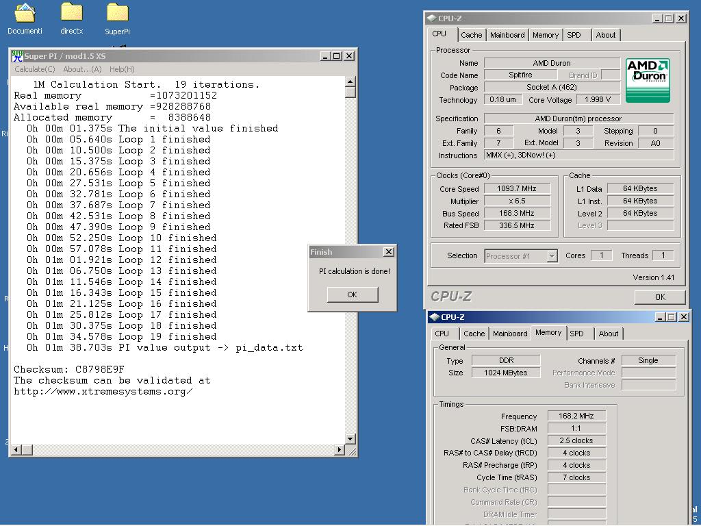Click the 7 clocks tRAS value
This screenshot has width=701, height=526.
pos(576,477)
